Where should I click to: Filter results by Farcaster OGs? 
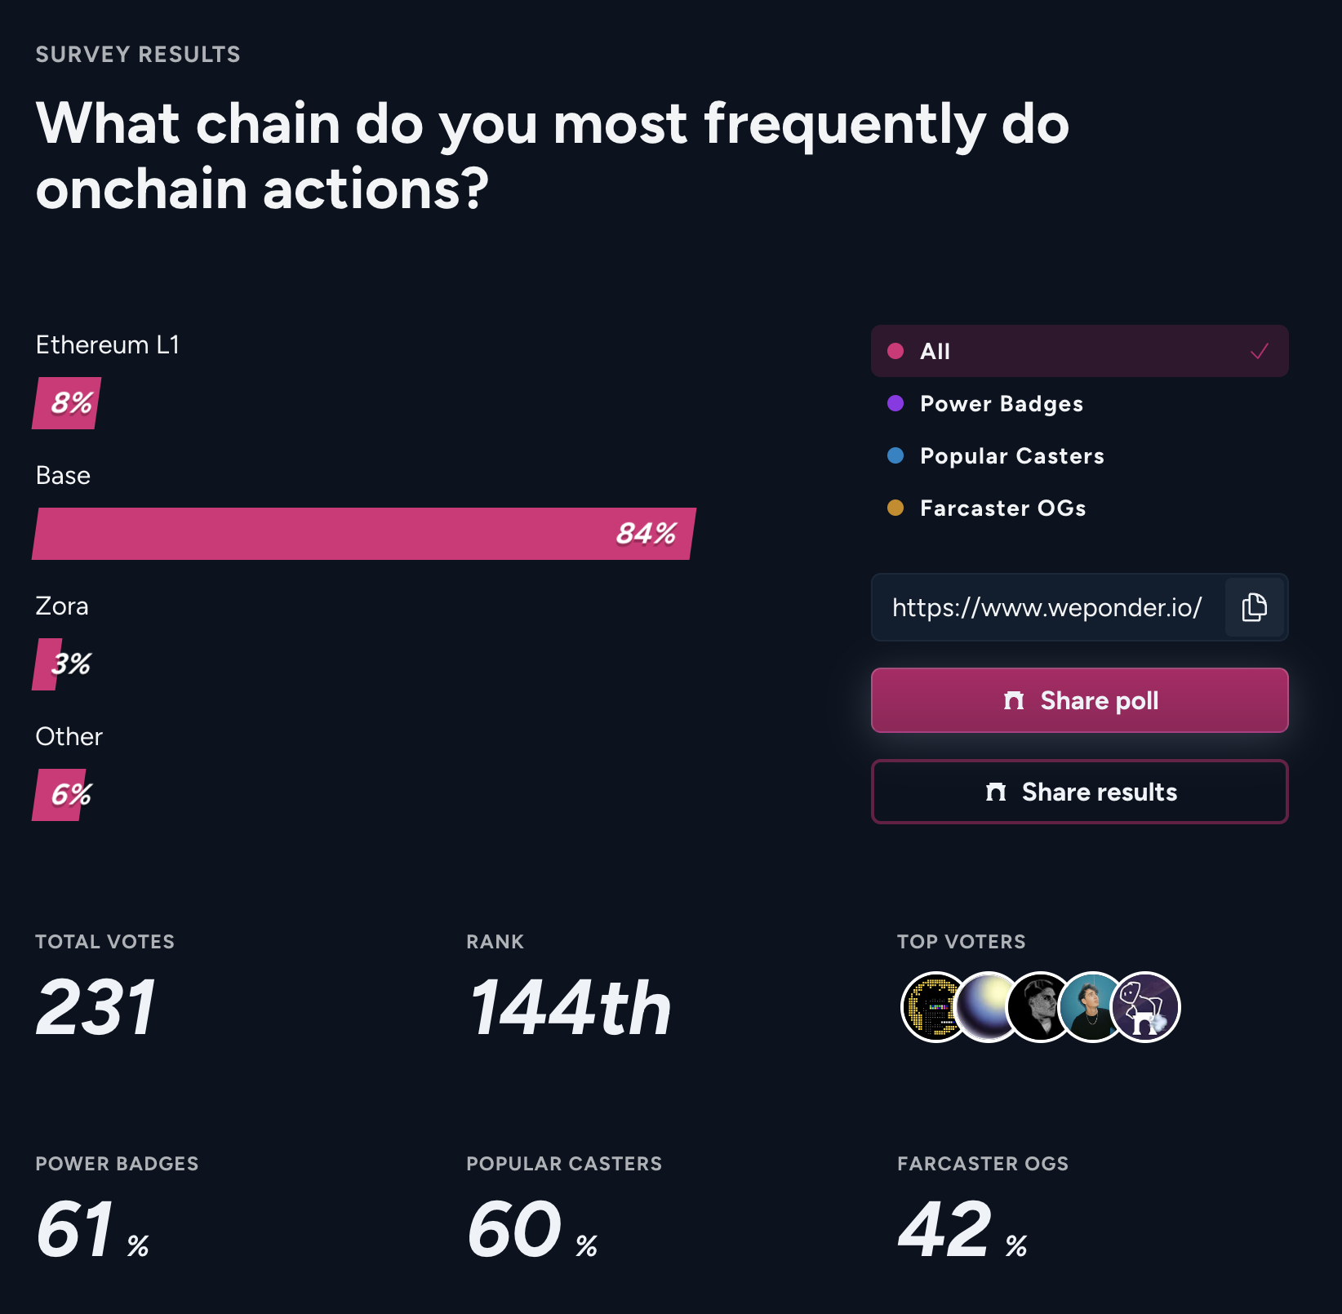click(1002, 508)
